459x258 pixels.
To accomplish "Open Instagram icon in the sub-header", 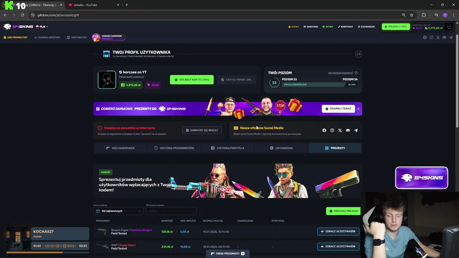I will point(431,37).
